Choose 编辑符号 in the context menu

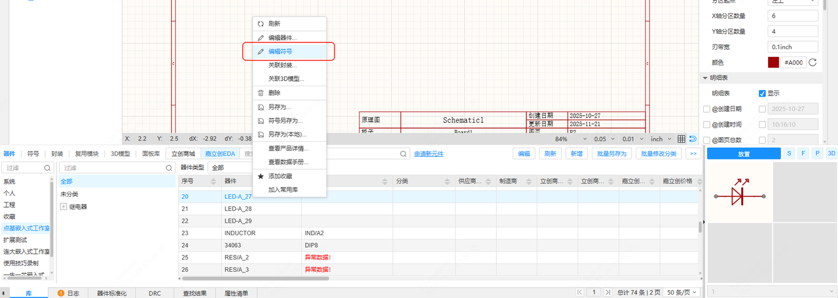pyautogui.click(x=289, y=52)
